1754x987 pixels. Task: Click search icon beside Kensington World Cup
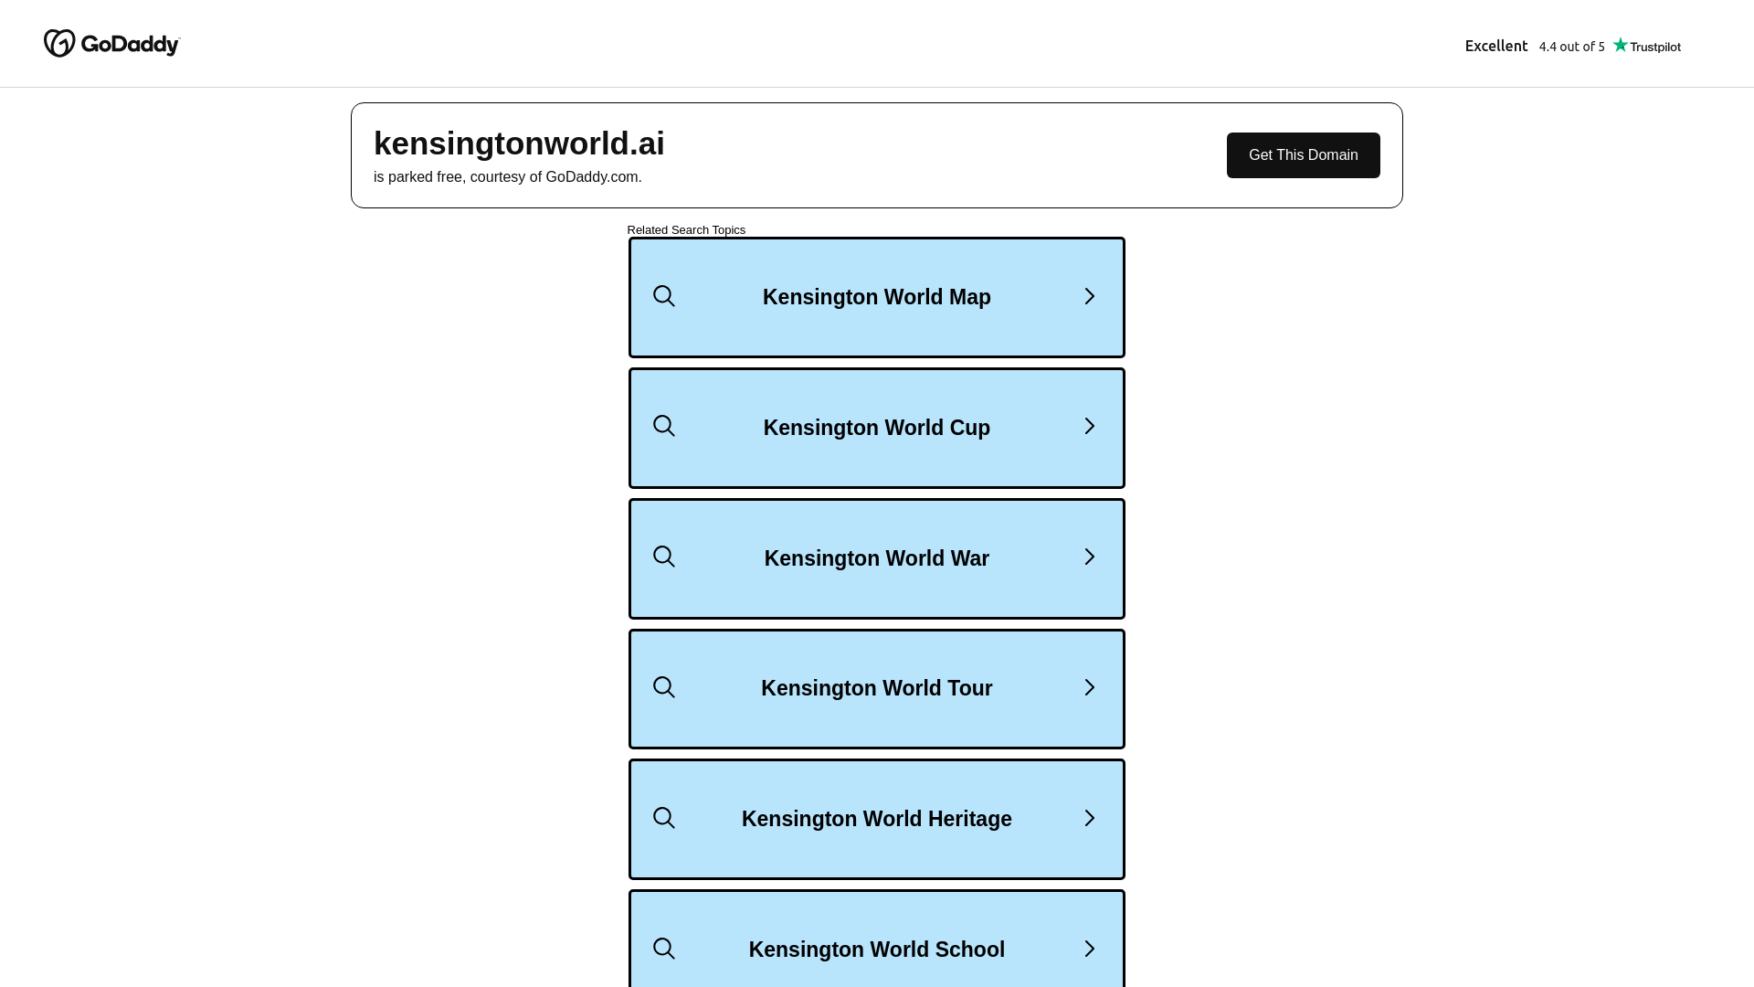tap(664, 426)
